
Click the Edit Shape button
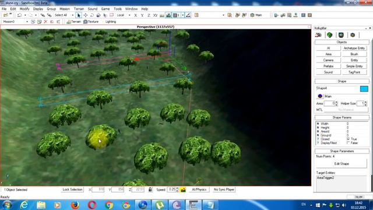coord(342,164)
